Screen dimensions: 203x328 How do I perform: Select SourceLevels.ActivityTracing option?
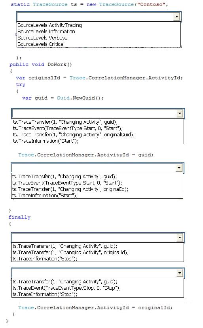pyautogui.click(x=49, y=25)
